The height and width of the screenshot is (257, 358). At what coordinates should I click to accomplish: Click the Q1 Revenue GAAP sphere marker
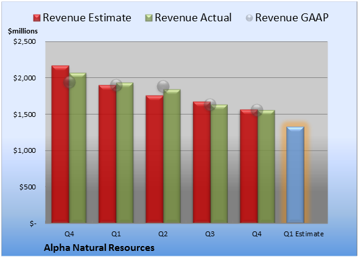coord(116,85)
